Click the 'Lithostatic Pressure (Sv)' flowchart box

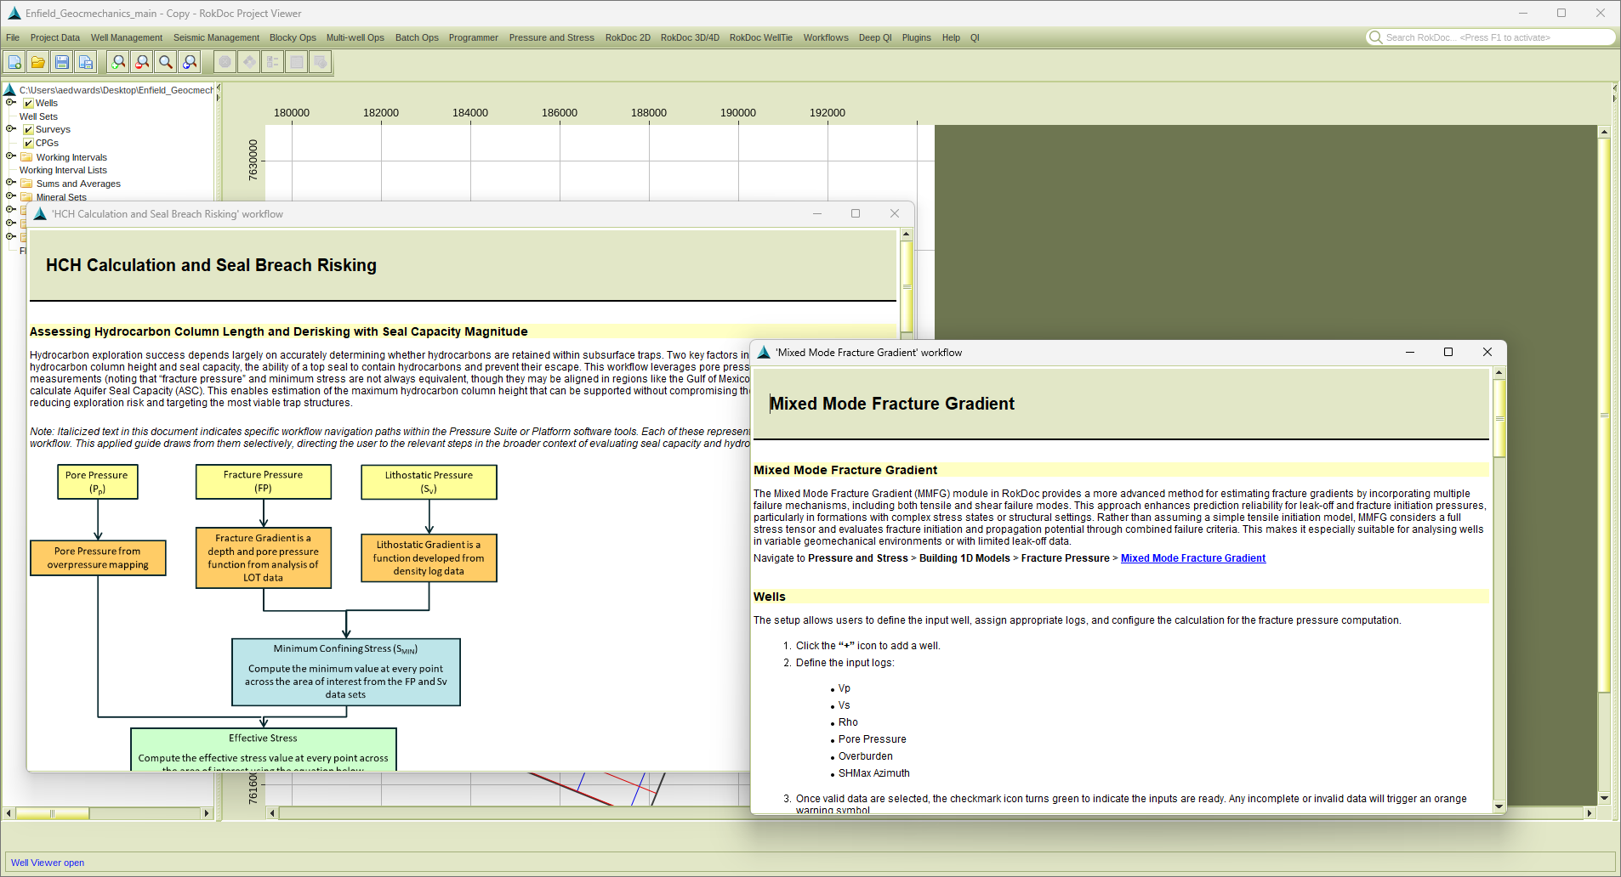point(429,482)
